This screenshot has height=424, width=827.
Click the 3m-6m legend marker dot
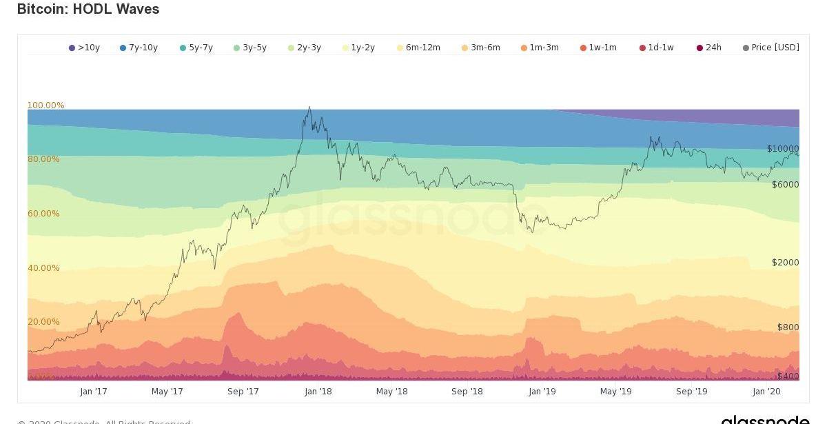point(465,48)
